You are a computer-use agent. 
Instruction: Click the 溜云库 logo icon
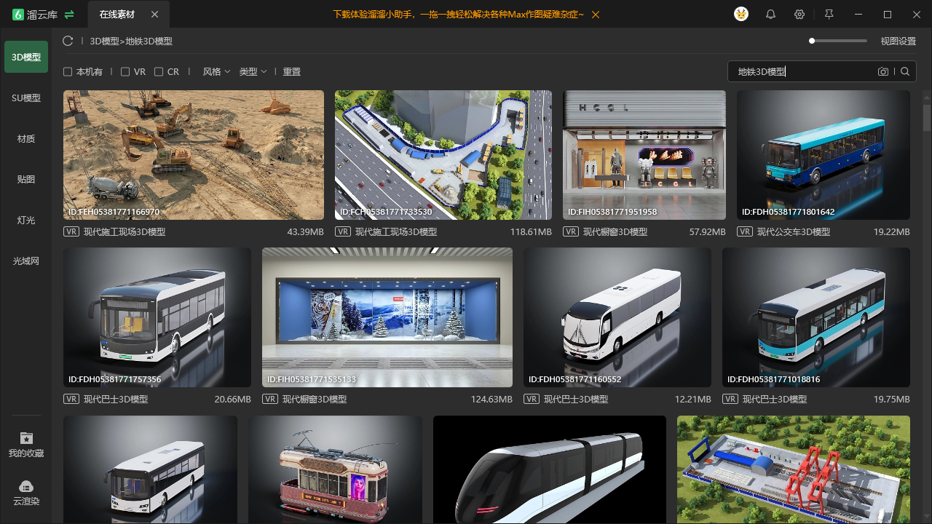point(18,15)
